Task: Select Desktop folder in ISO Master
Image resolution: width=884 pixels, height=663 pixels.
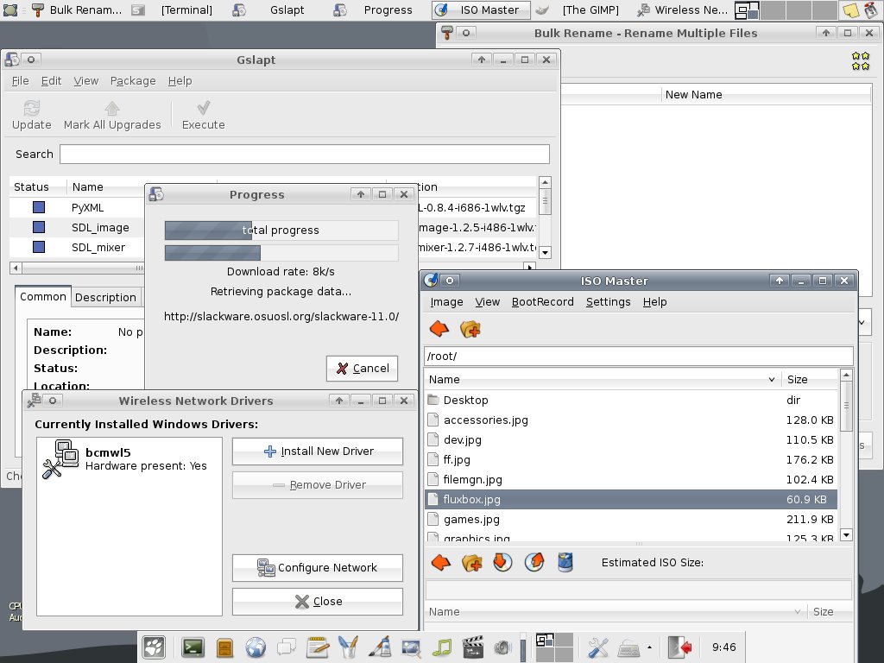Action: 630,400
